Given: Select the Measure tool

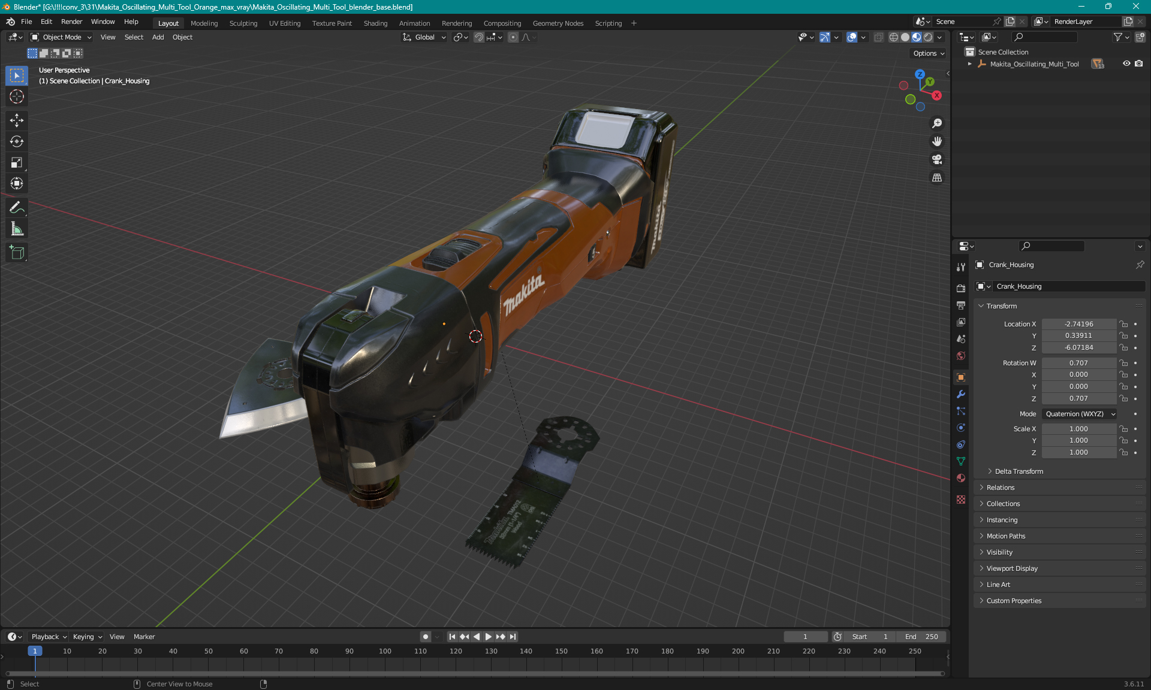Looking at the screenshot, I should [x=17, y=229].
